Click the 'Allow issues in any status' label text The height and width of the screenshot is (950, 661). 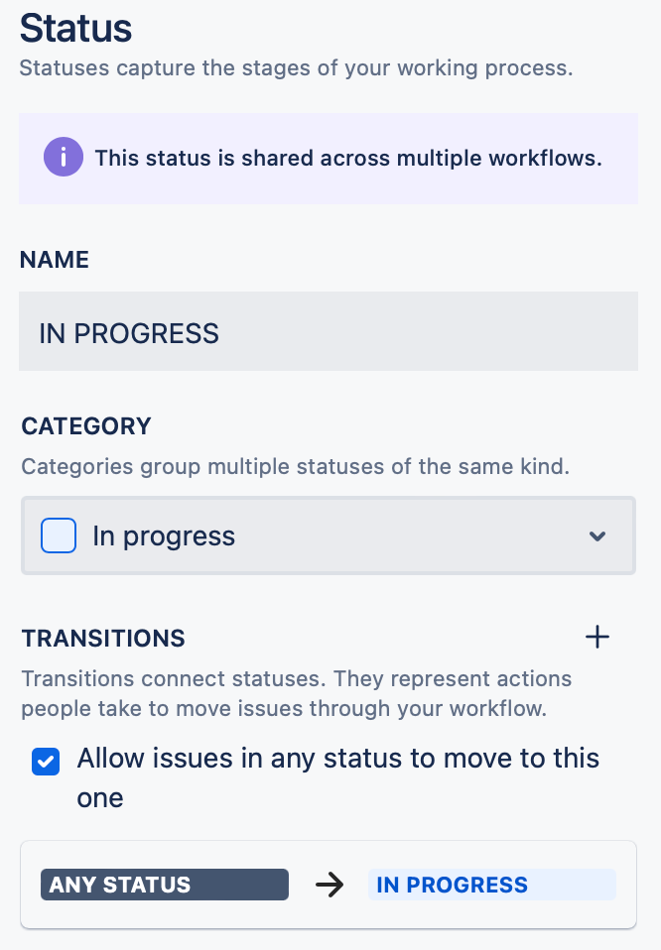coord(337,777)
